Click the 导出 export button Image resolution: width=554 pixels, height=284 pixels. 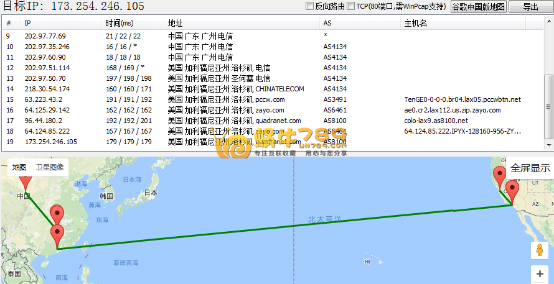530,7
